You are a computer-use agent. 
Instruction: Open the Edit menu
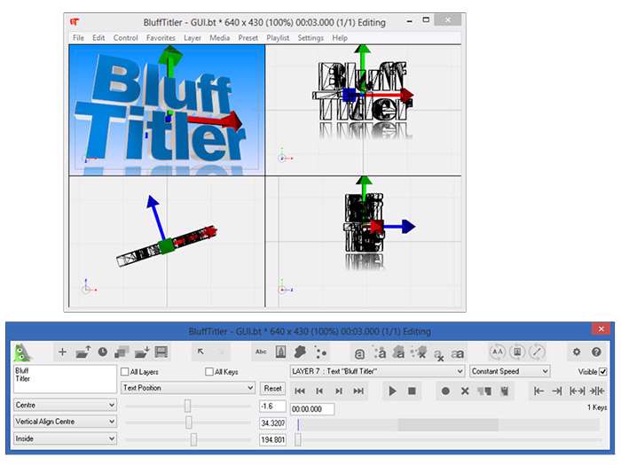(x=98, y=38)
